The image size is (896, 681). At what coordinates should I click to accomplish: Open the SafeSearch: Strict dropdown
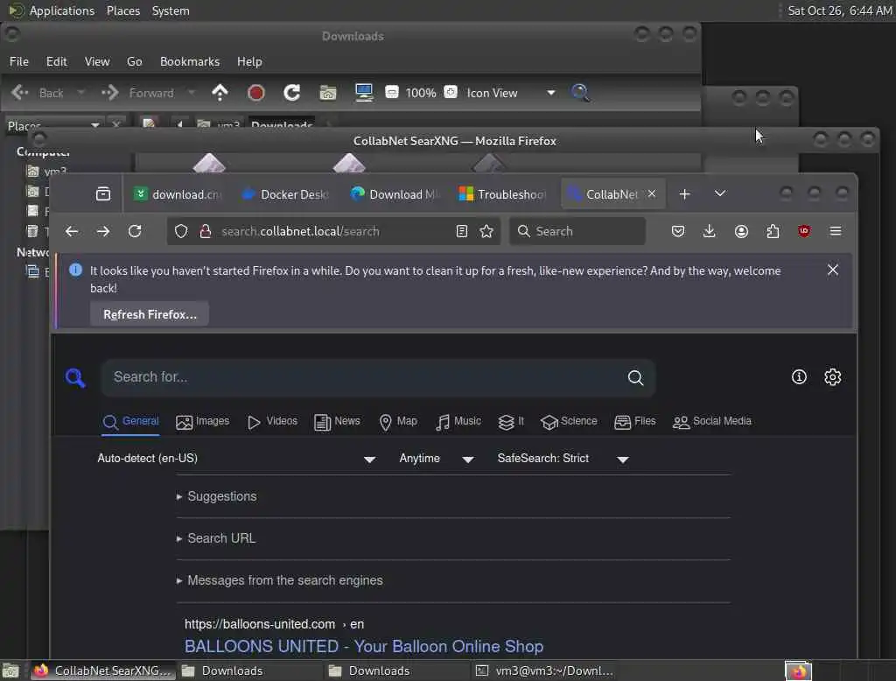point(563,459)
